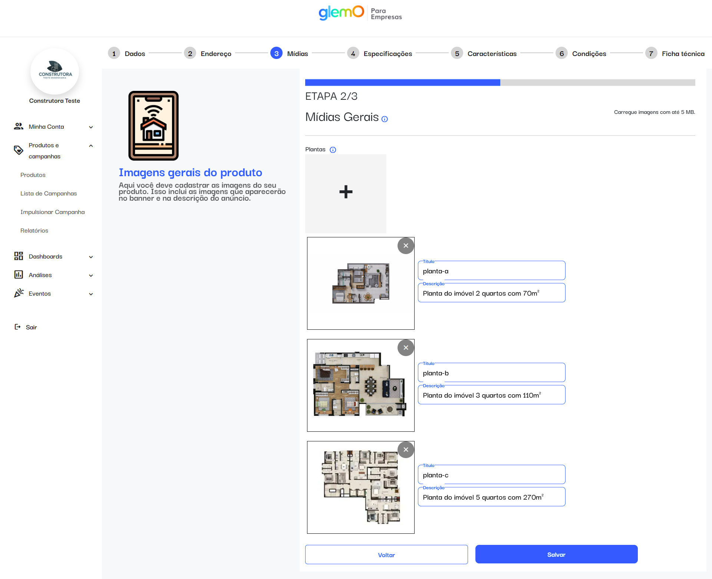Image resolution: width=712 pixels, height=579 pixels.
Task: Expand the Minha Conta menu
Action: 91,127
